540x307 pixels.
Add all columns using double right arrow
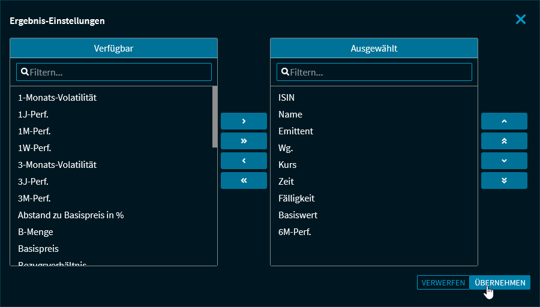pos(244,141)
